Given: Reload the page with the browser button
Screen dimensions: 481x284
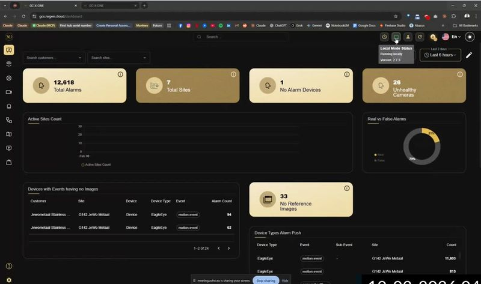Looking at the screenshot, I should (23, 16).
